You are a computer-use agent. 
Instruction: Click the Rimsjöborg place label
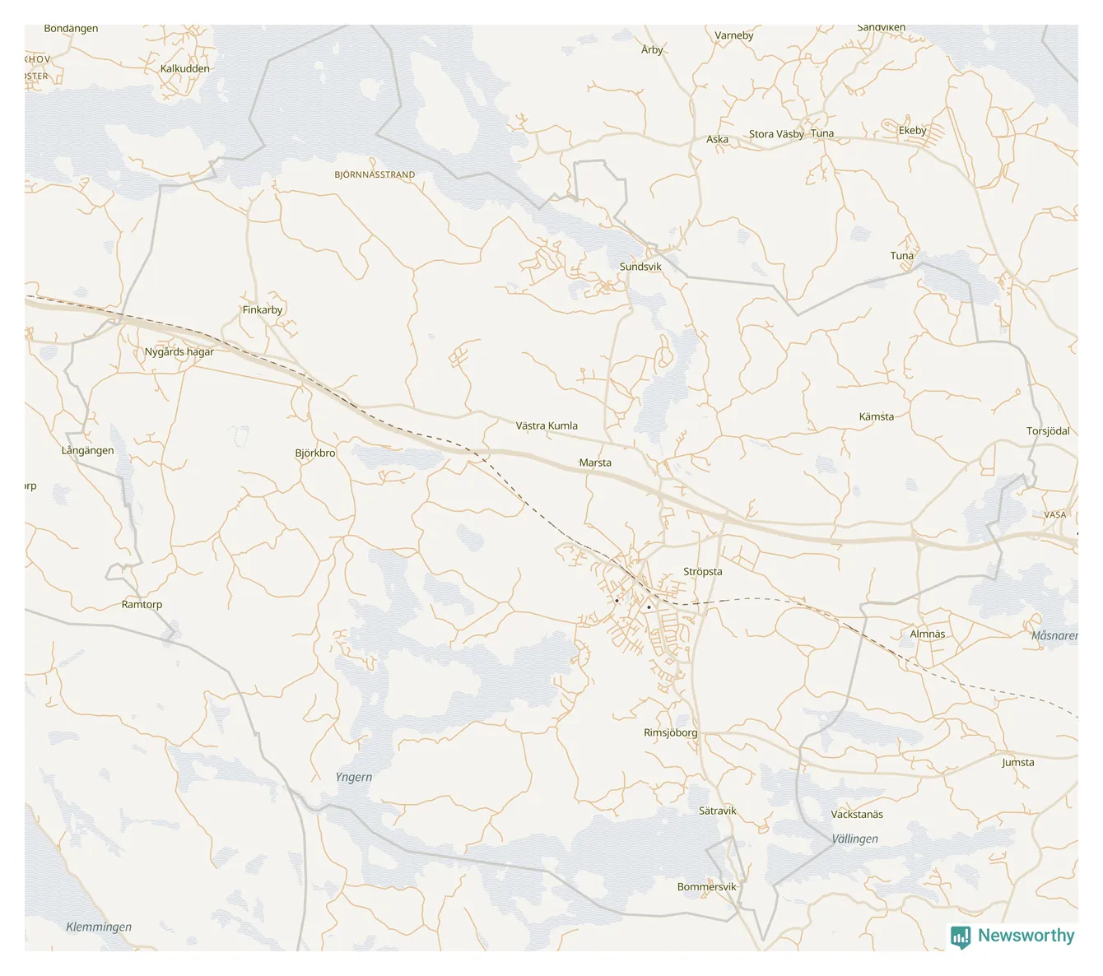pos(670,732)
